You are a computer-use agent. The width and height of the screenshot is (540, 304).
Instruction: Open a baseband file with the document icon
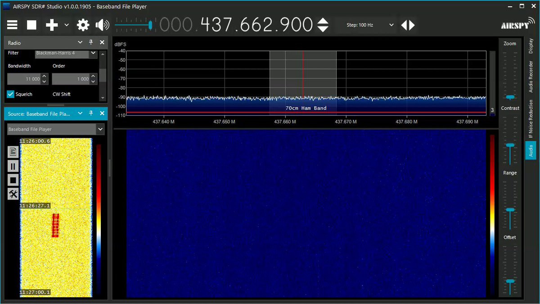pyautogui.click(x=13, y=152)
